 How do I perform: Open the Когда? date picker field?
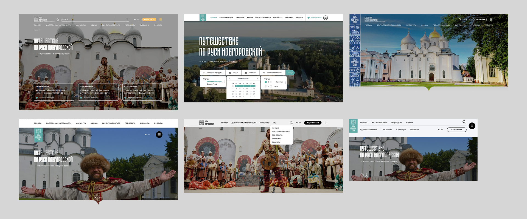tap(234, 73)
